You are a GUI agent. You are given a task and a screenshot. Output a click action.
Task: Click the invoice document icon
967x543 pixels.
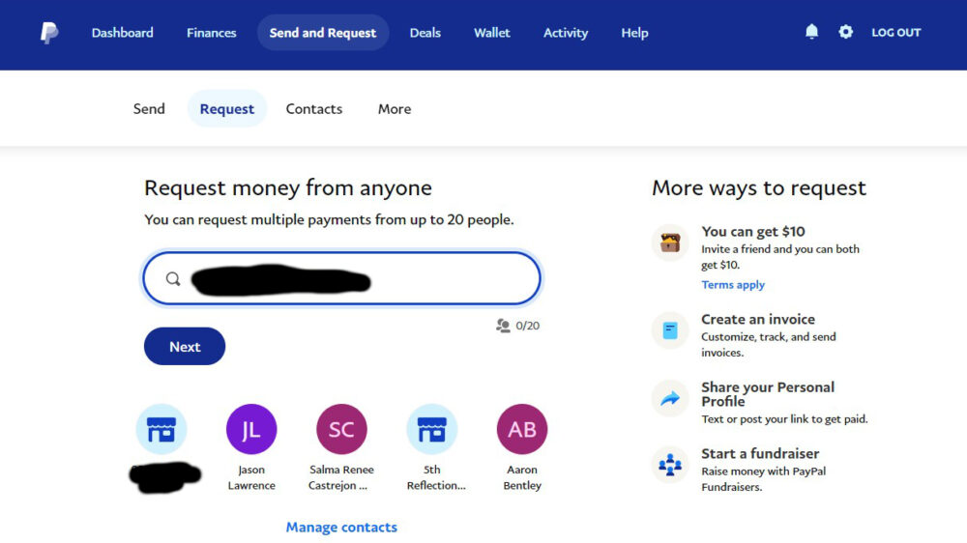click(670, 331)
